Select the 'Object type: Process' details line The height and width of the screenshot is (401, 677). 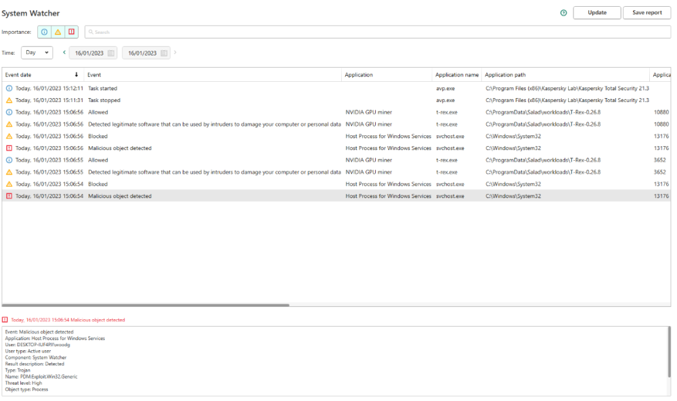26,390
